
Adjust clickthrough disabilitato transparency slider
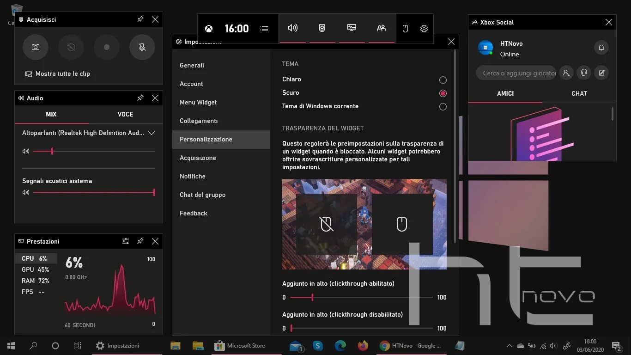(362, 328)
